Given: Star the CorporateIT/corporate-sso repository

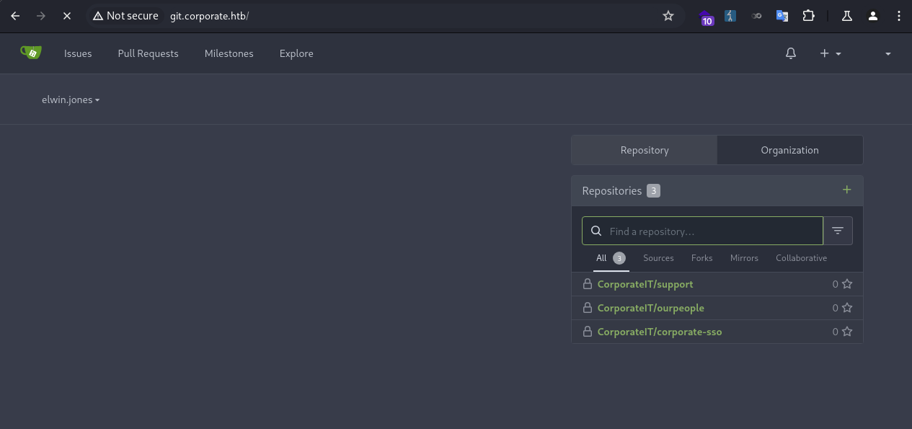Looking at the screenshot, I should [847, 332].
